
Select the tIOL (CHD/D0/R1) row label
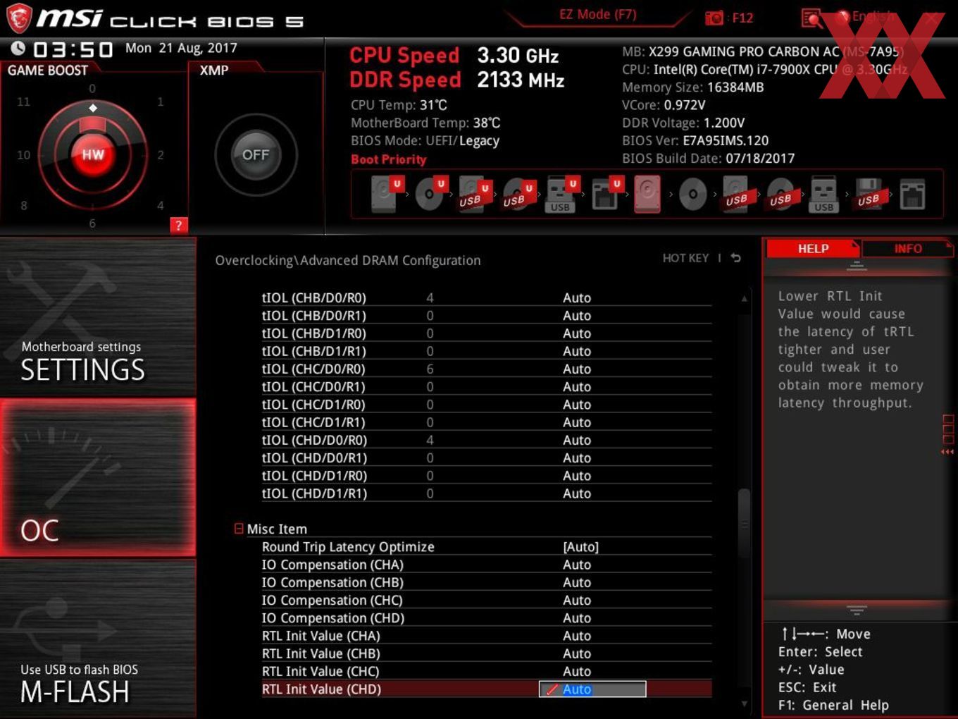click(x=314, y=457)
